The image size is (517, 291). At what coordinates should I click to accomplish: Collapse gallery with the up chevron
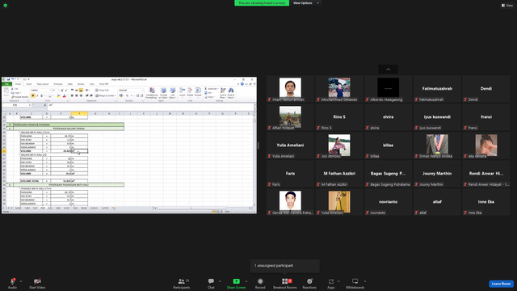[388, 70]
